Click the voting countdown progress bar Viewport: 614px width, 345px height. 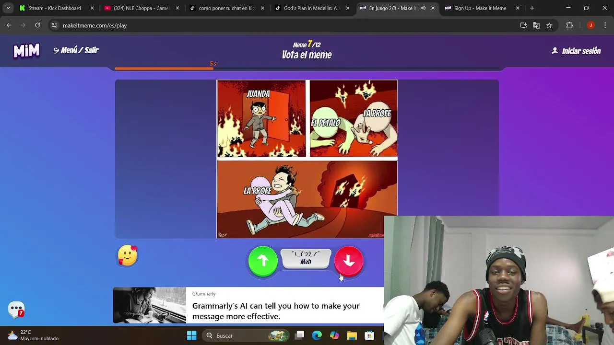tap(307, 69)
